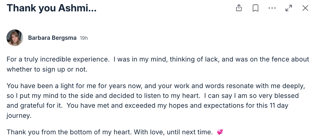Image resolution: width=317 pixels, height=140 pixels.
Task: Click "Thank you from the bottom" text
Action: [x=39, y=132]
